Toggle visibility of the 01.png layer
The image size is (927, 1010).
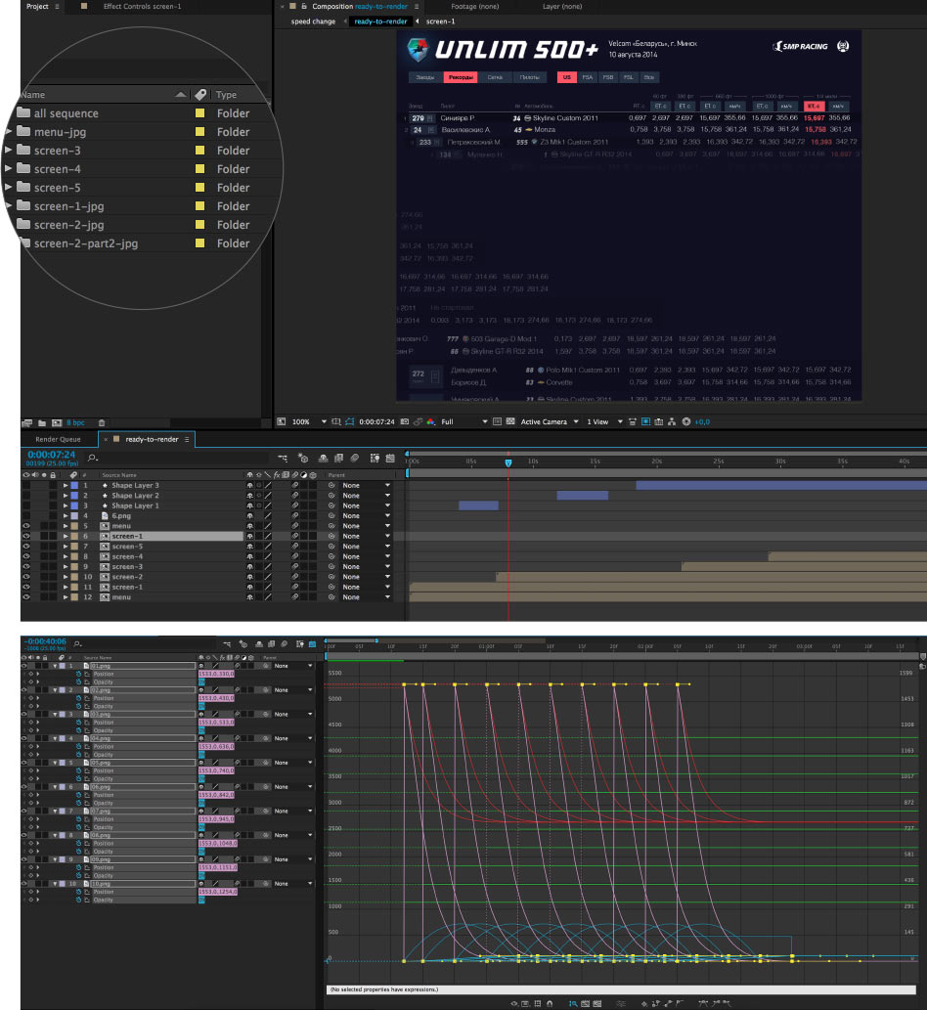[x=24, y=665]
